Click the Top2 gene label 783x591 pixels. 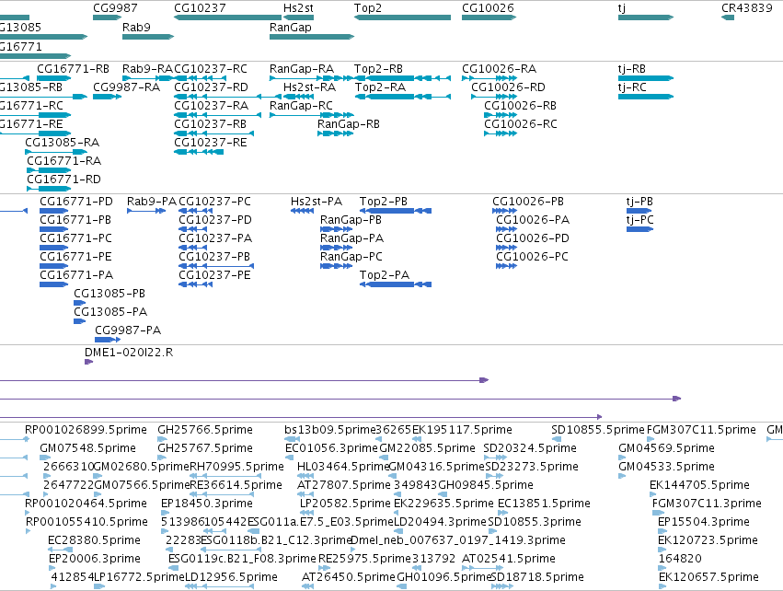(367, 8)
